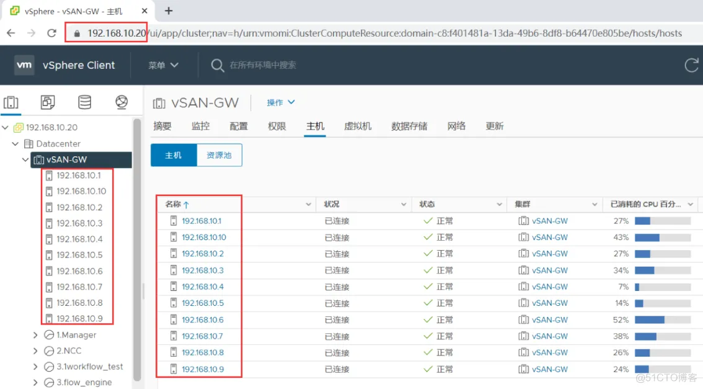Open host link 192.168.10.10 in table

(204, 238)
